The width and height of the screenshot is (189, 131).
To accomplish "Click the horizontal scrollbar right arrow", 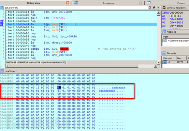I will (155, 66).
